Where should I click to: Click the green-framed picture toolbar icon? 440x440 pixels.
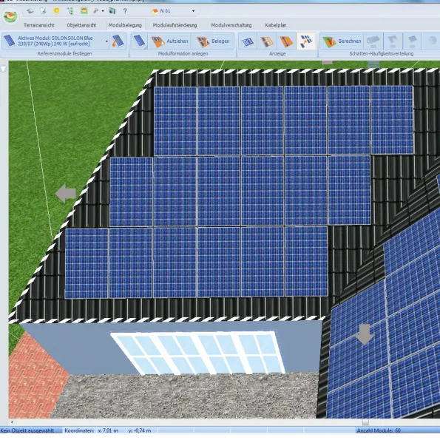[x=84, y=10]
